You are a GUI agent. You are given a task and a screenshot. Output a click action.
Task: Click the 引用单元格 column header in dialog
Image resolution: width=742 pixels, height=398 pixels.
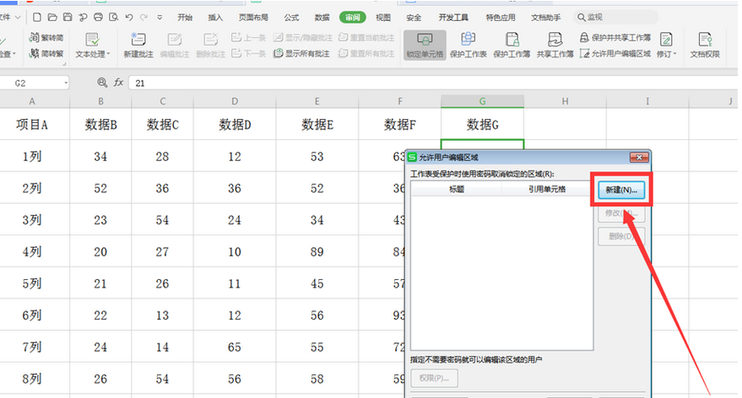pyautogui.click(x=547, y=189)
